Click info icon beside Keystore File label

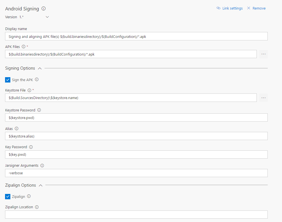pos(29,90)
